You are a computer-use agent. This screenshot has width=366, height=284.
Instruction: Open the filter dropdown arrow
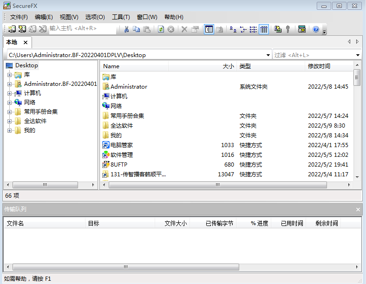(358, 55)
